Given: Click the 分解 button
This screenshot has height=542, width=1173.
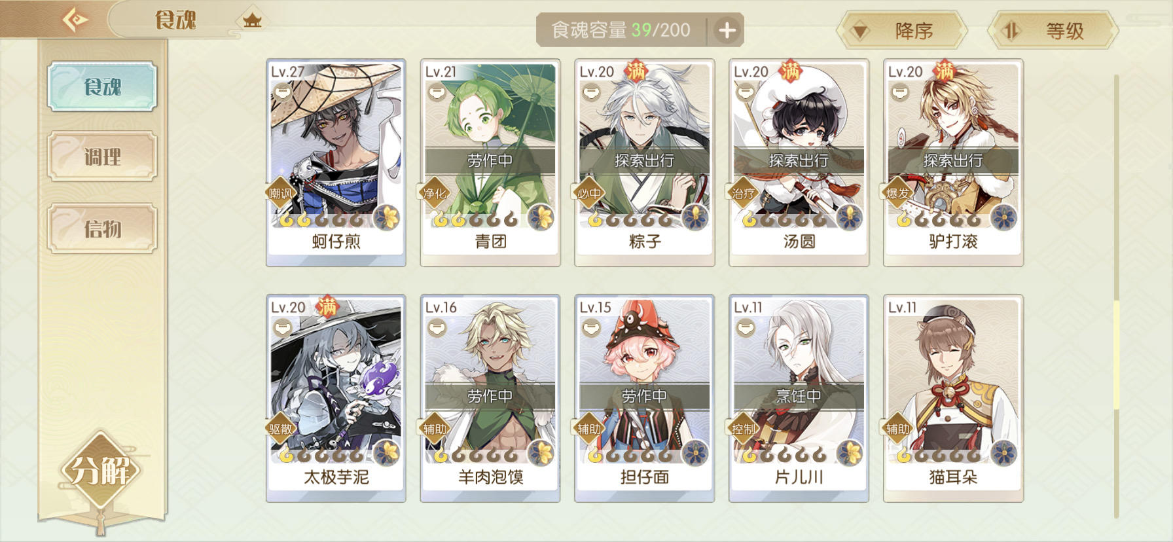Looking at the screenshot, I should tap(100, 470).
